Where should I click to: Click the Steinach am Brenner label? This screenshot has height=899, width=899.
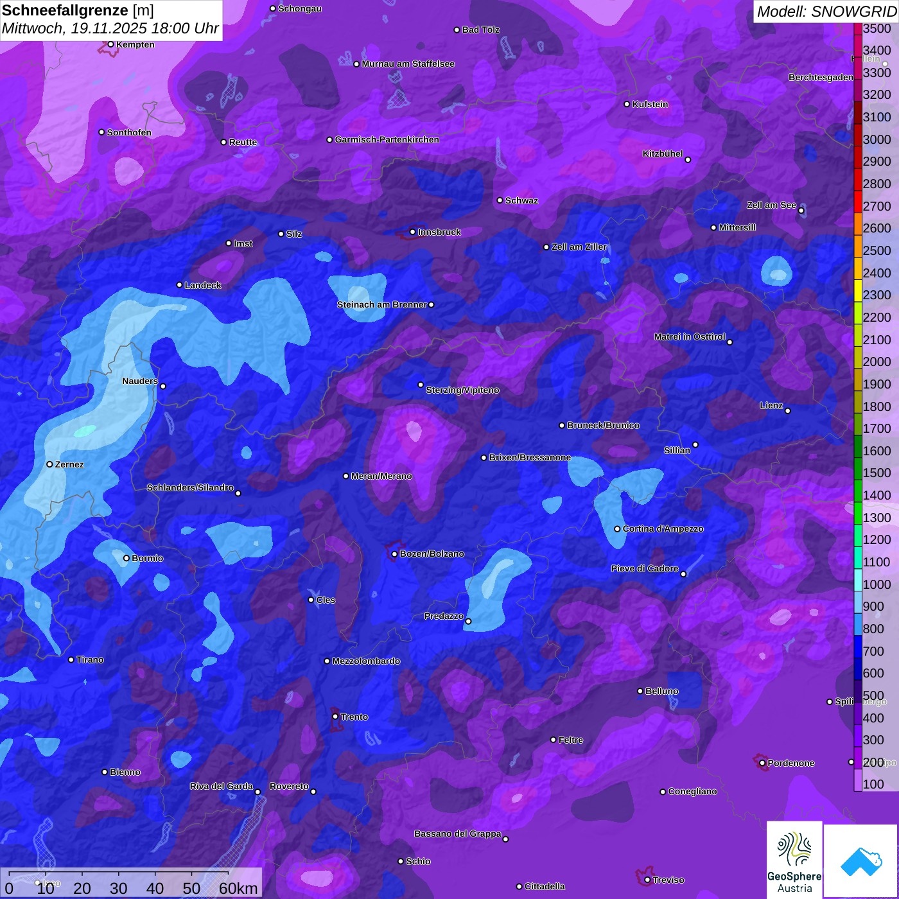[381, 304]
